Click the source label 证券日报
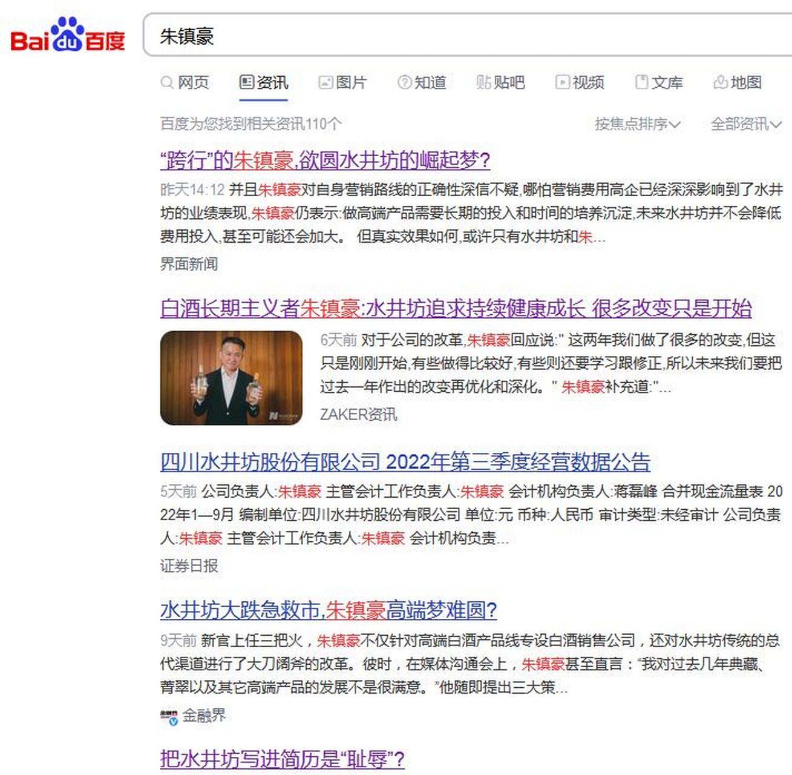This screenshot has width=792, height=775. pyautogui.click(x=189, y=566)
